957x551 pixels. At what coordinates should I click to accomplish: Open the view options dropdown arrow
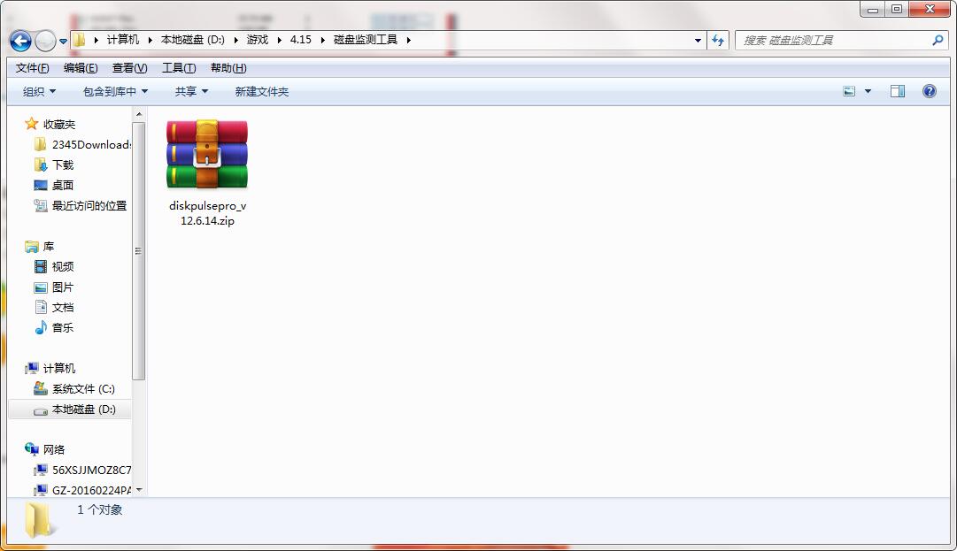[868, 91]
